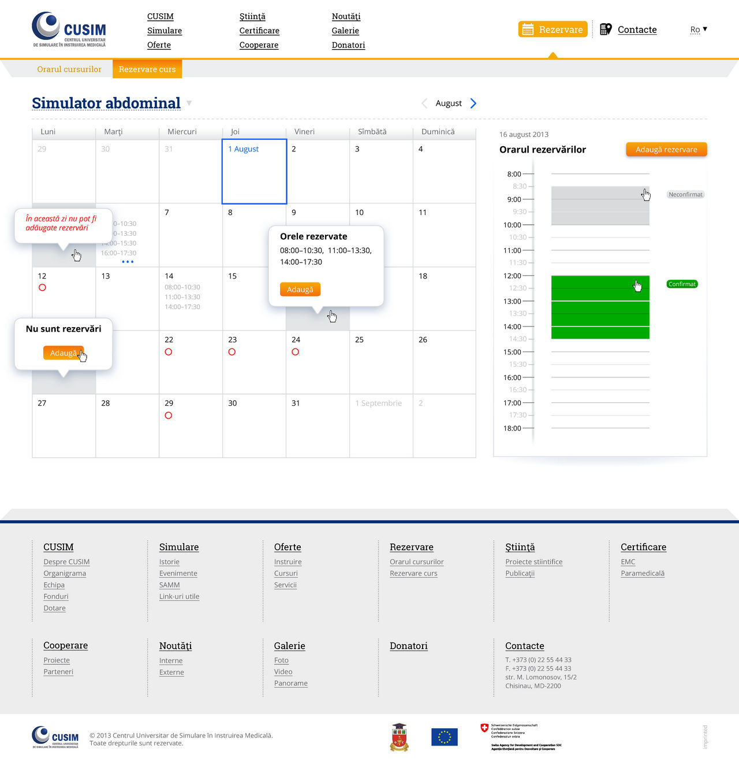739x760 pixels.
Task: Go to next month using the right arrow
Action: [473, 103]
